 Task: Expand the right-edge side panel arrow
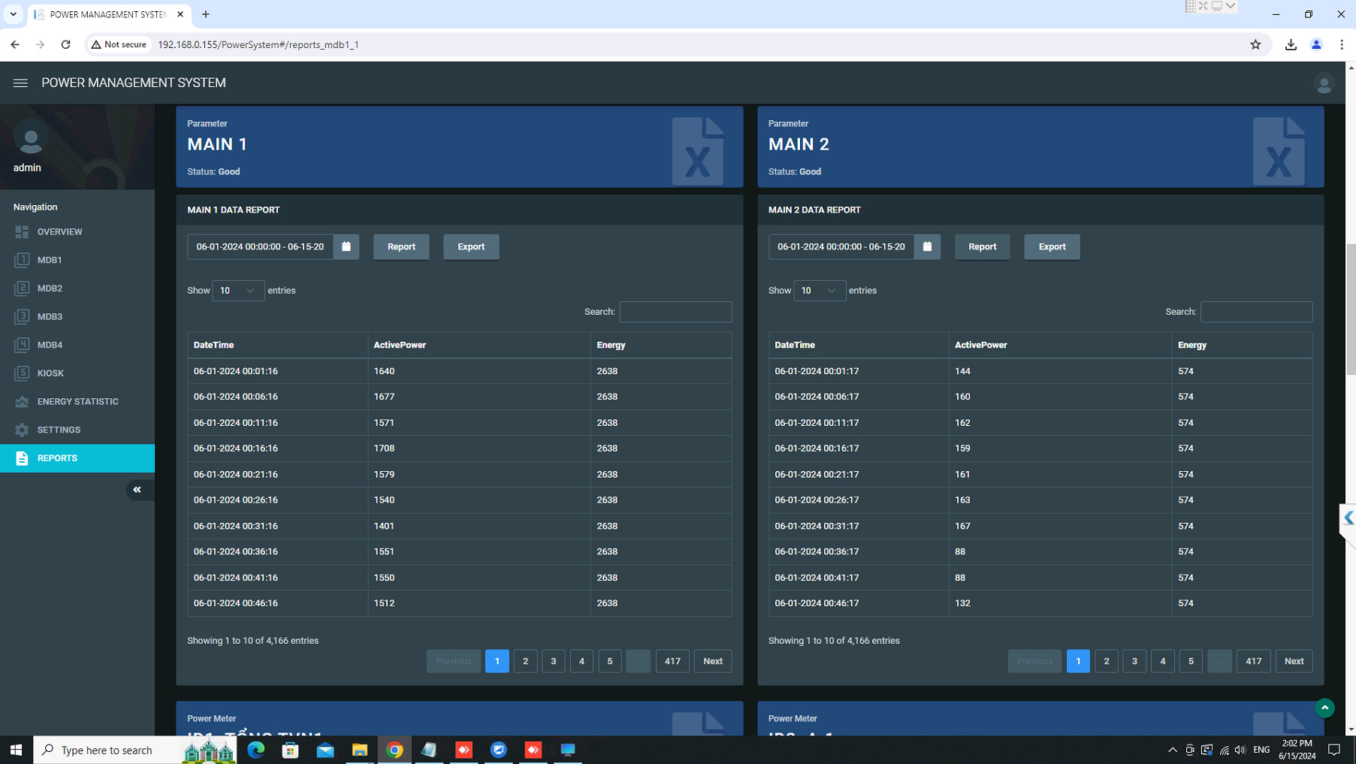1348,518
